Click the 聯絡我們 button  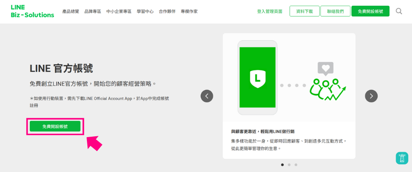(335, 11)
